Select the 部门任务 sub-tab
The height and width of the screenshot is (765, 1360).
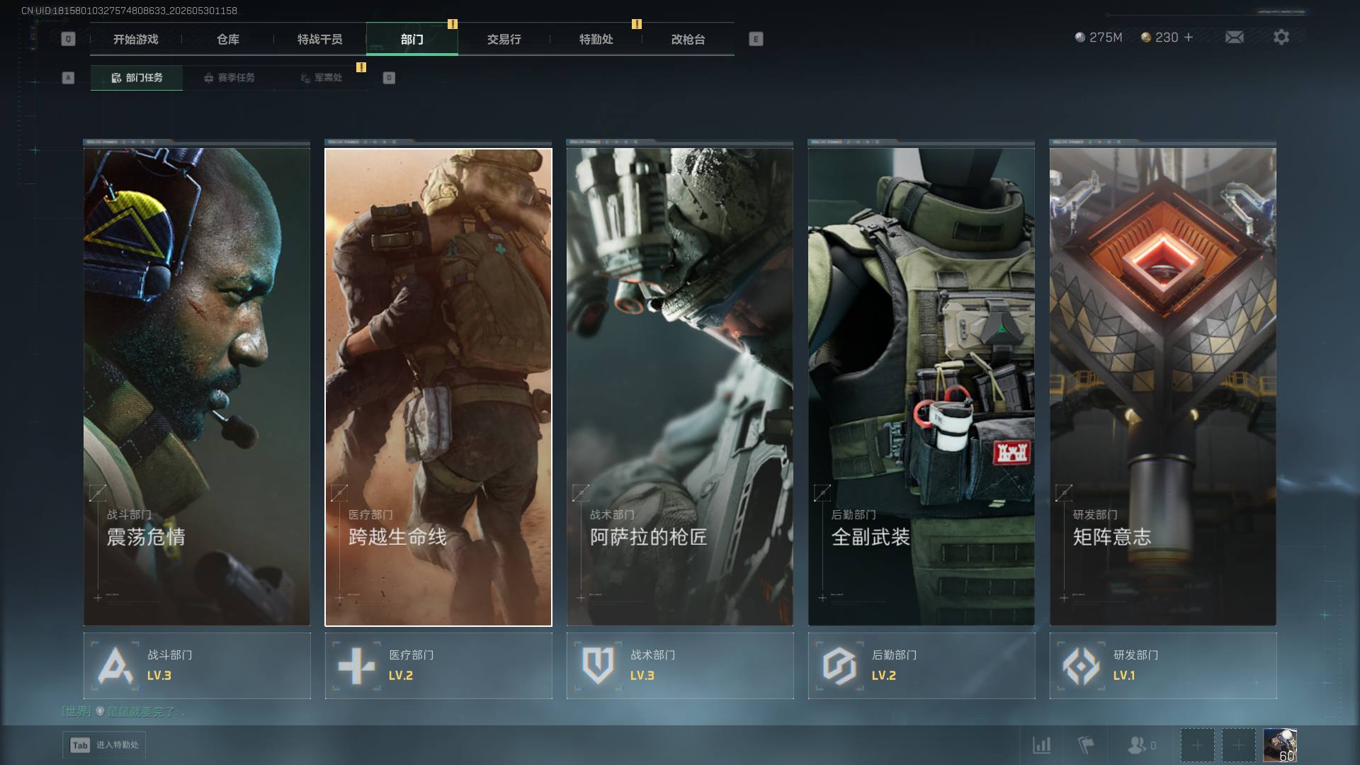click(x=137, y=77)
